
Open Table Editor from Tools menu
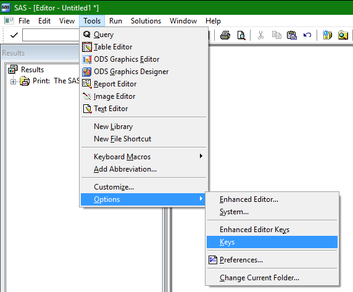[x=144, y=47]
